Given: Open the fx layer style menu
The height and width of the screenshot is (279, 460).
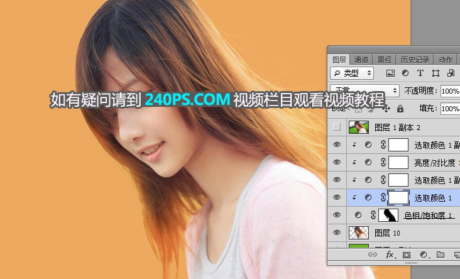Looking at the screenshot, I should coord(390,254).
